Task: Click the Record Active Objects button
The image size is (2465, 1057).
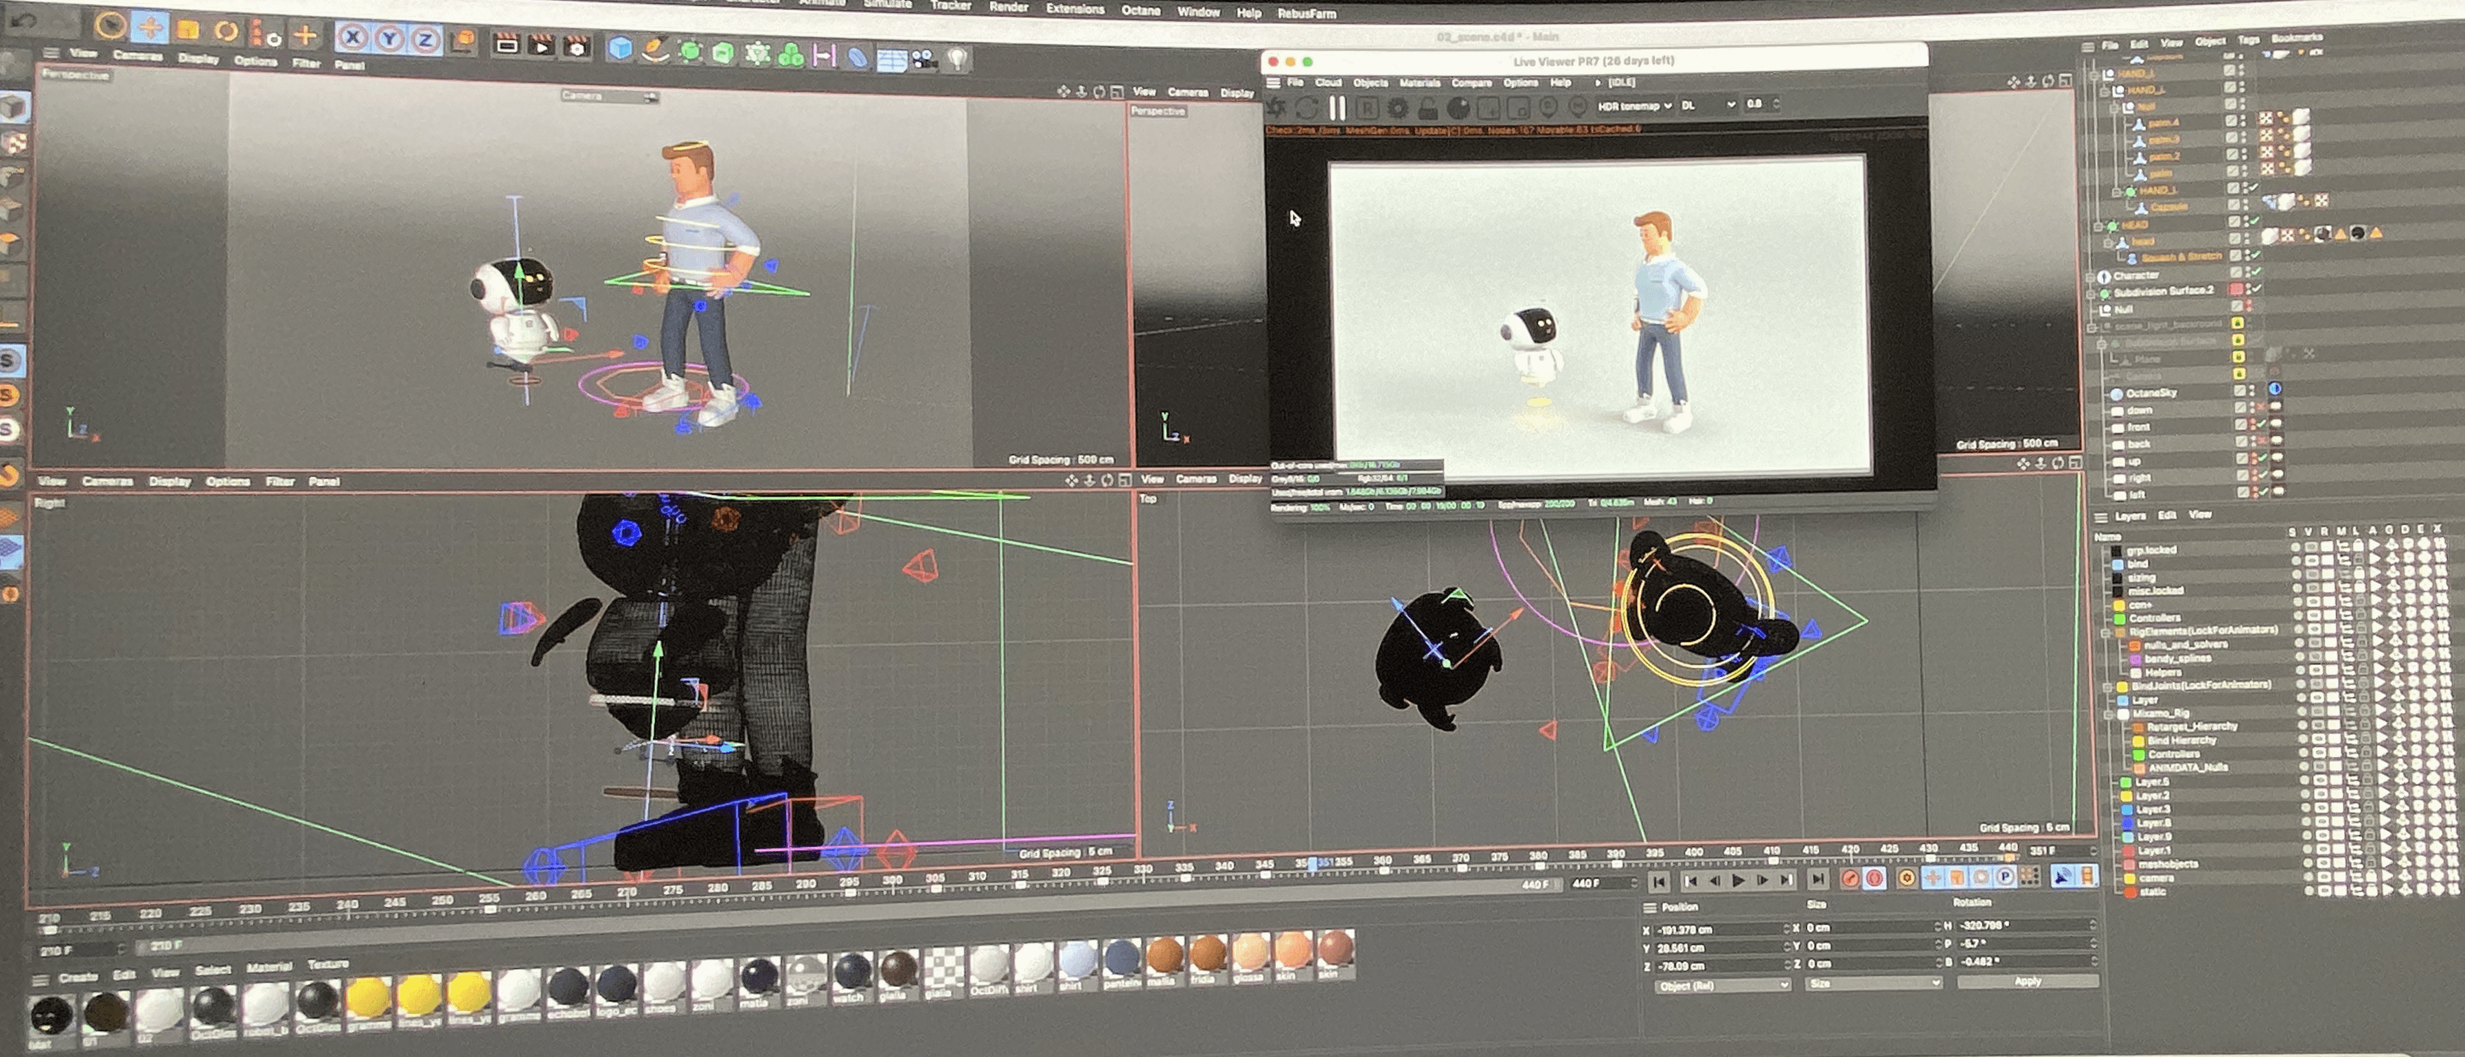Action: (x=1852, y=879)
